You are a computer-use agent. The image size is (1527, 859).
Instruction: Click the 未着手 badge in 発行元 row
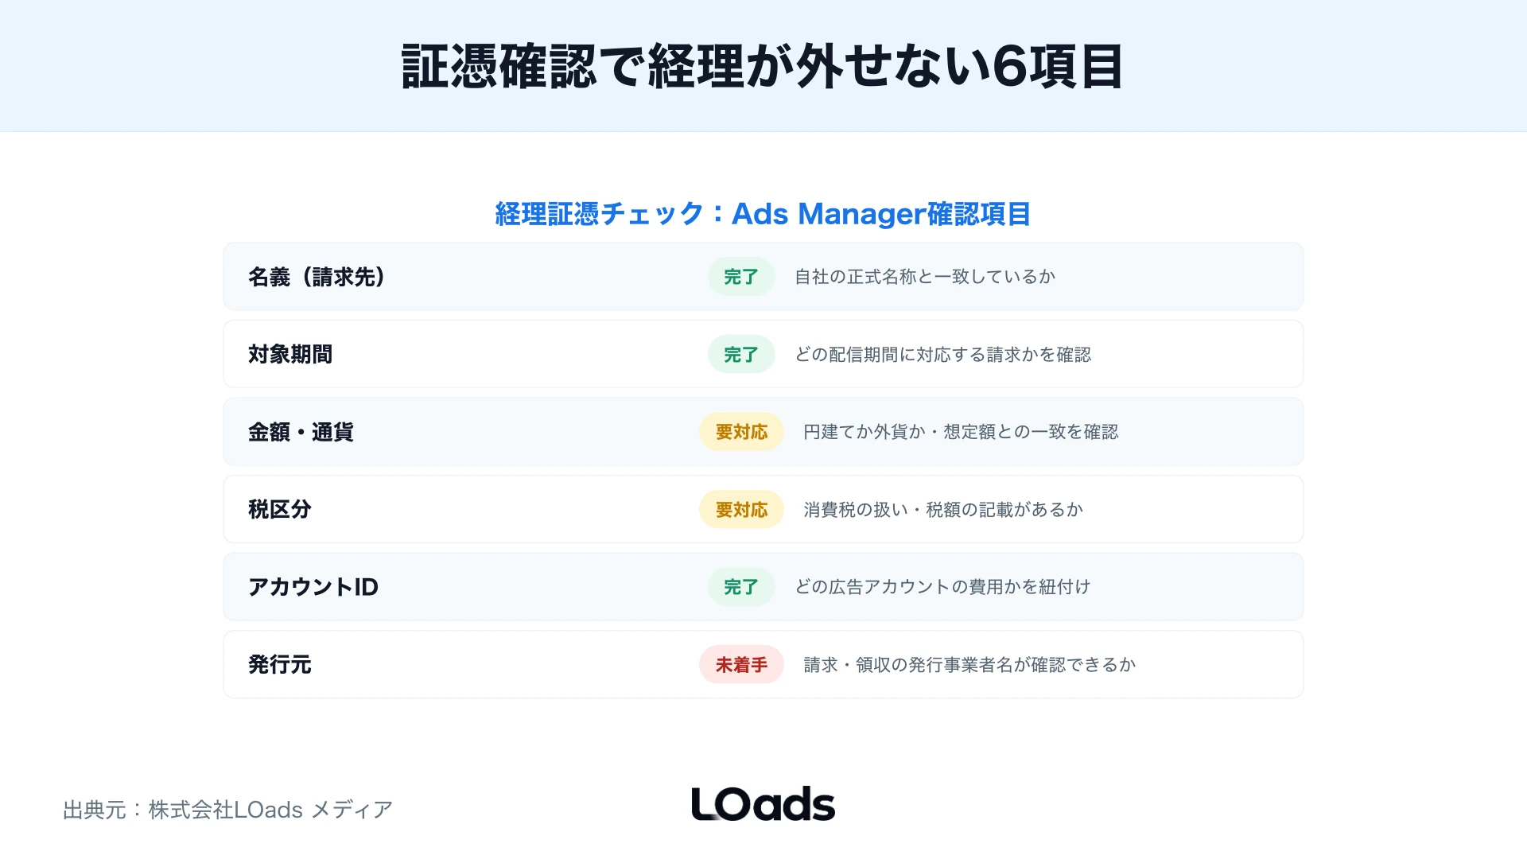741,664
